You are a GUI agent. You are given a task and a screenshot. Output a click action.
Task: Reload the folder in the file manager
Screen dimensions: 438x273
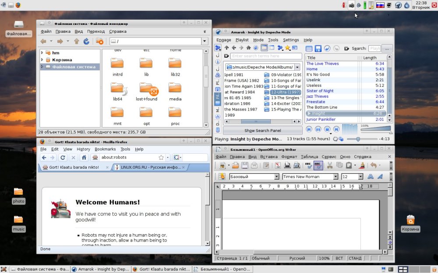pos(86,41)
